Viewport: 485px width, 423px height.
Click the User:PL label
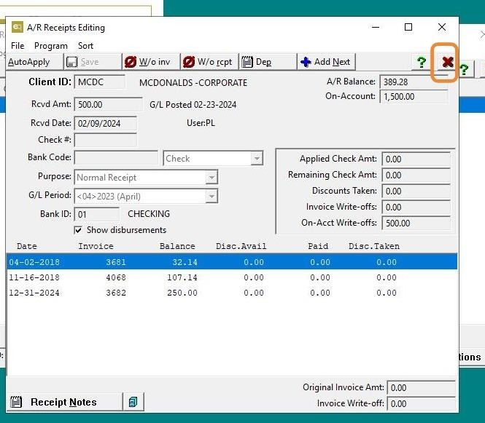[201, 123]
